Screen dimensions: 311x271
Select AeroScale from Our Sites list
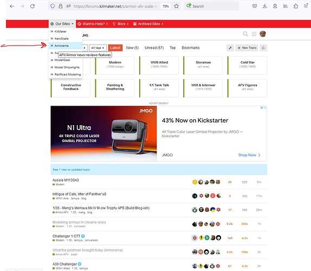pos(61,38)
